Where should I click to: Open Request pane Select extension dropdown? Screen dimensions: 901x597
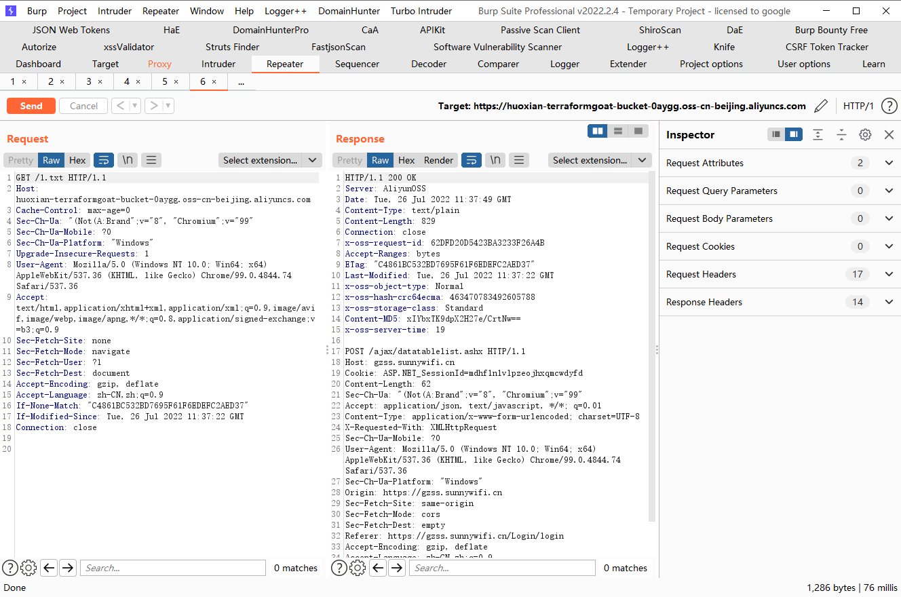[x=270, y=160]
